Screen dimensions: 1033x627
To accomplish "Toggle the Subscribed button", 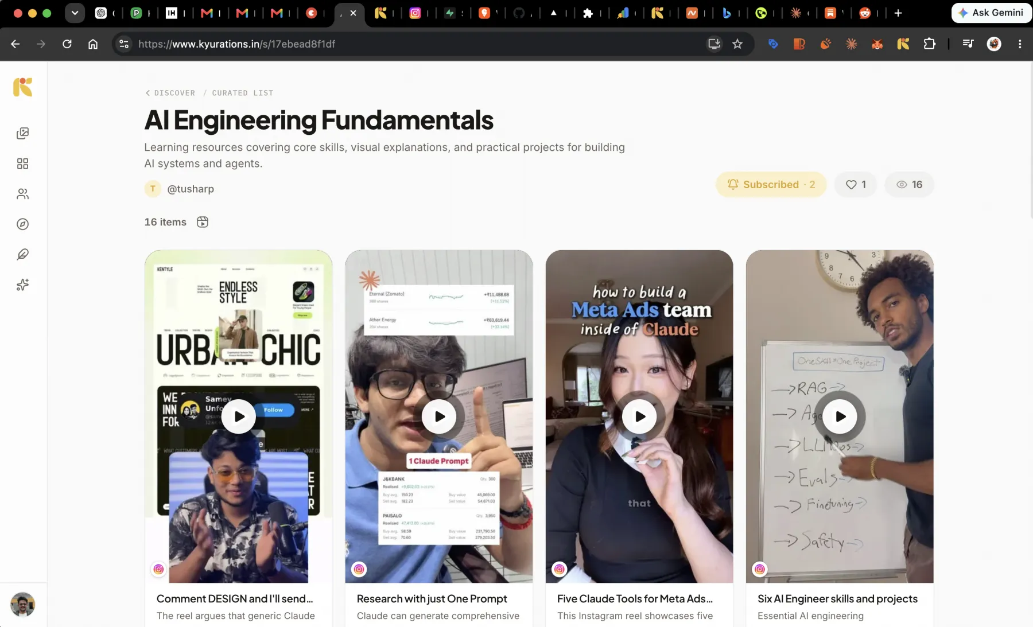I will 771,185.
